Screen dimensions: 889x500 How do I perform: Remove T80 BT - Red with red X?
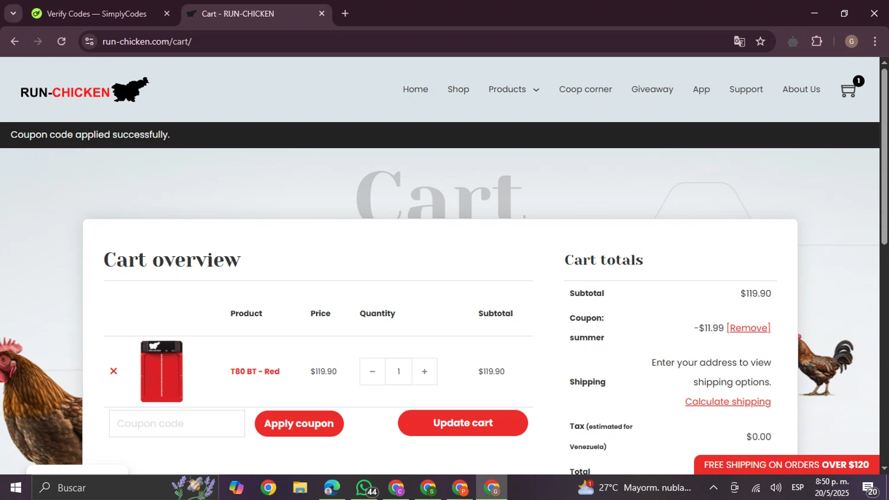pos(114,371)
